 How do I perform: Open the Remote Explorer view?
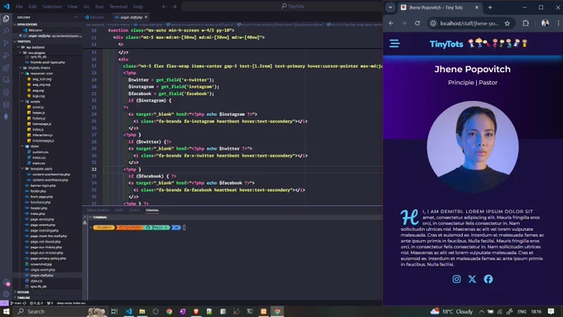(6, 79)
